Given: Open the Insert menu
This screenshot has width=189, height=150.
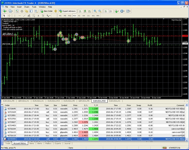Looking at the screenshot, I should point(19,7).
